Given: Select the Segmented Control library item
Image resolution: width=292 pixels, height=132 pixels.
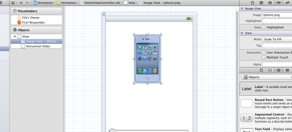Looking at the screenshot, I should click(x=266, y=118).
